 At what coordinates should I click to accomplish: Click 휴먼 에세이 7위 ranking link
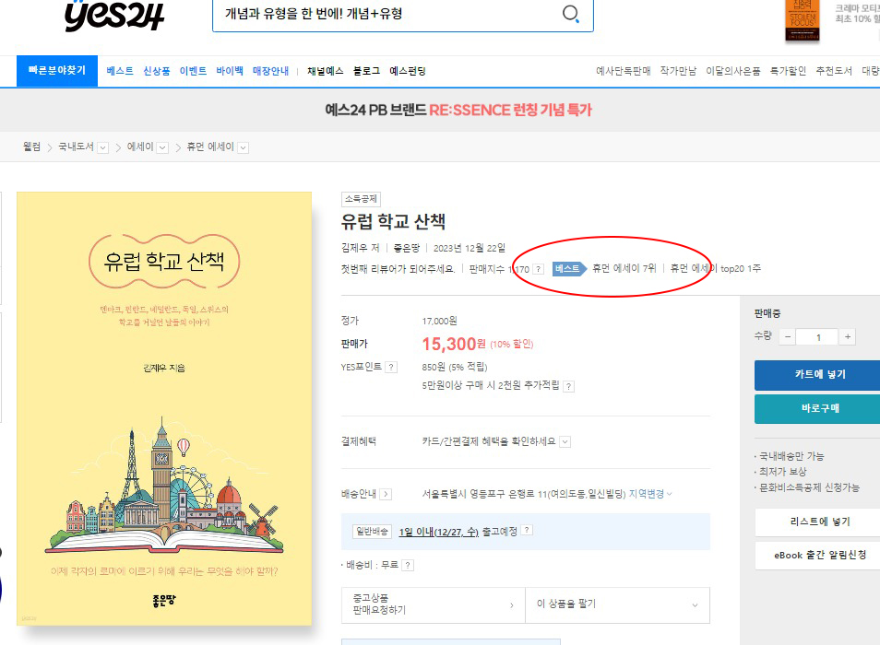624,269
